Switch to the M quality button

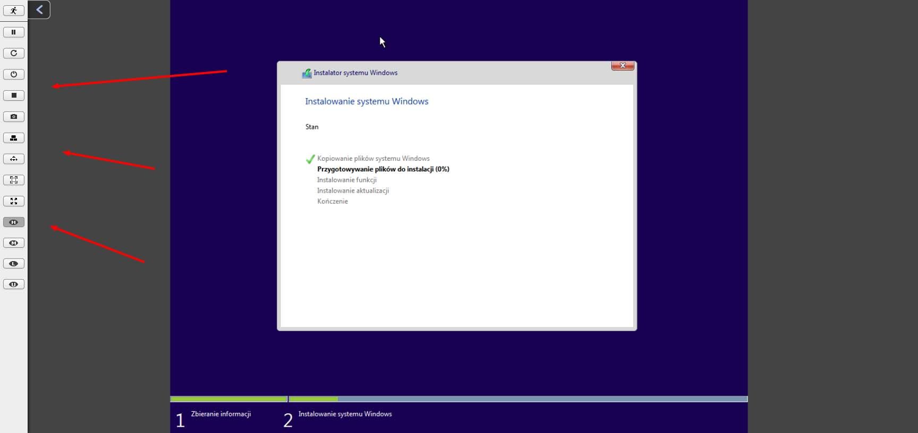click(x=14, y=243)
